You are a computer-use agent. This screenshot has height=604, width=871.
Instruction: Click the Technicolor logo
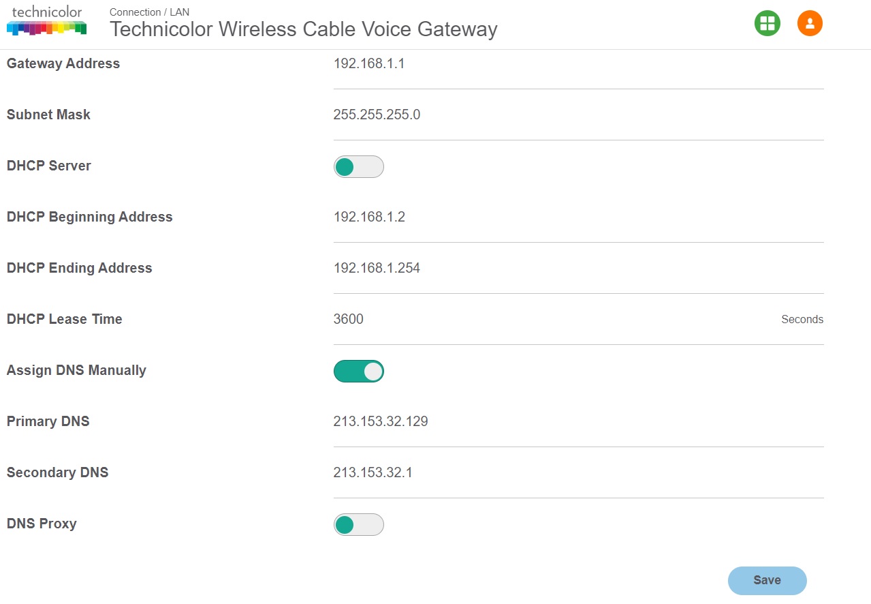46,21
